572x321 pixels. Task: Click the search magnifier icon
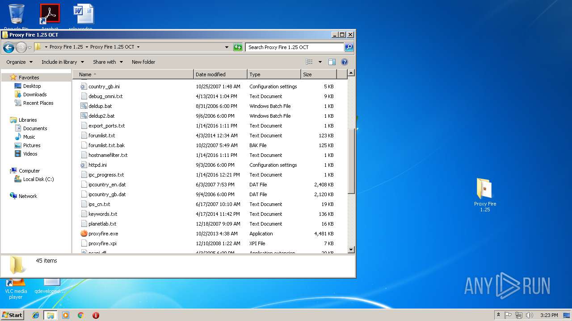tap(349, 47)
